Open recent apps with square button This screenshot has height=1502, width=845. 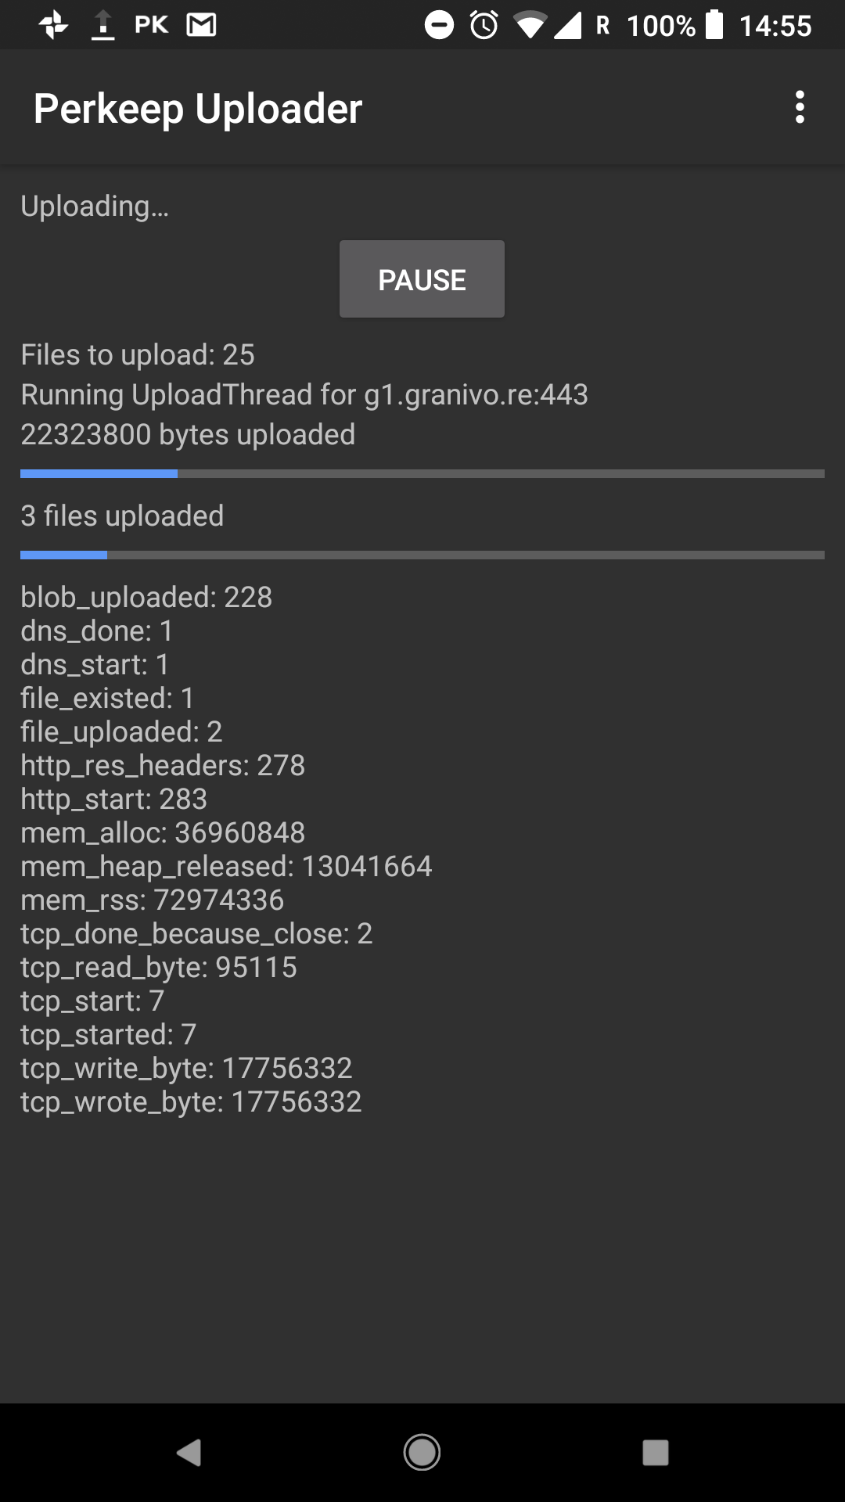pyautogui.click(x=655, y=1453)
